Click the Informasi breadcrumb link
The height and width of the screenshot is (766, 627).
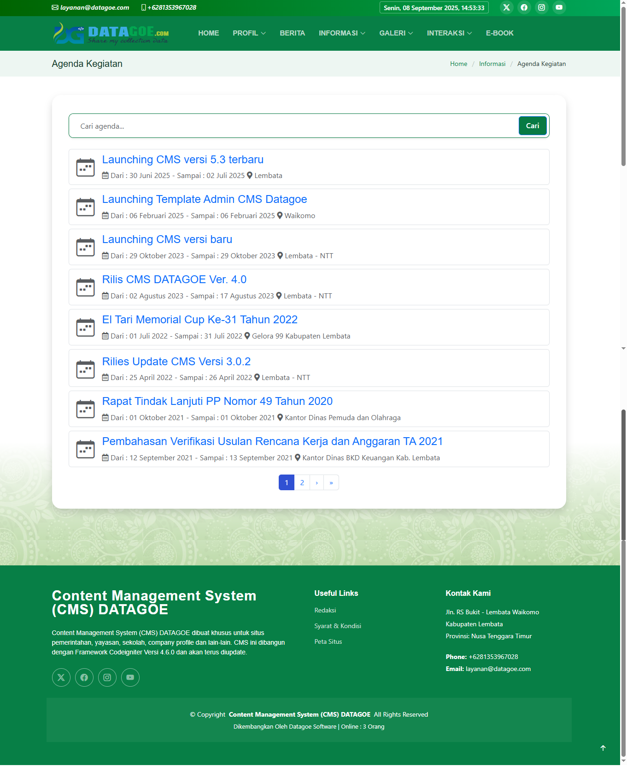pos(492,64)
